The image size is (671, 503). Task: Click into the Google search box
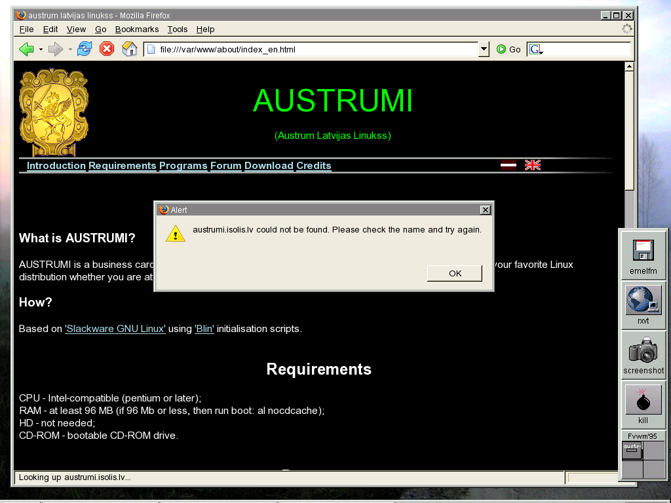coord(586,49)
